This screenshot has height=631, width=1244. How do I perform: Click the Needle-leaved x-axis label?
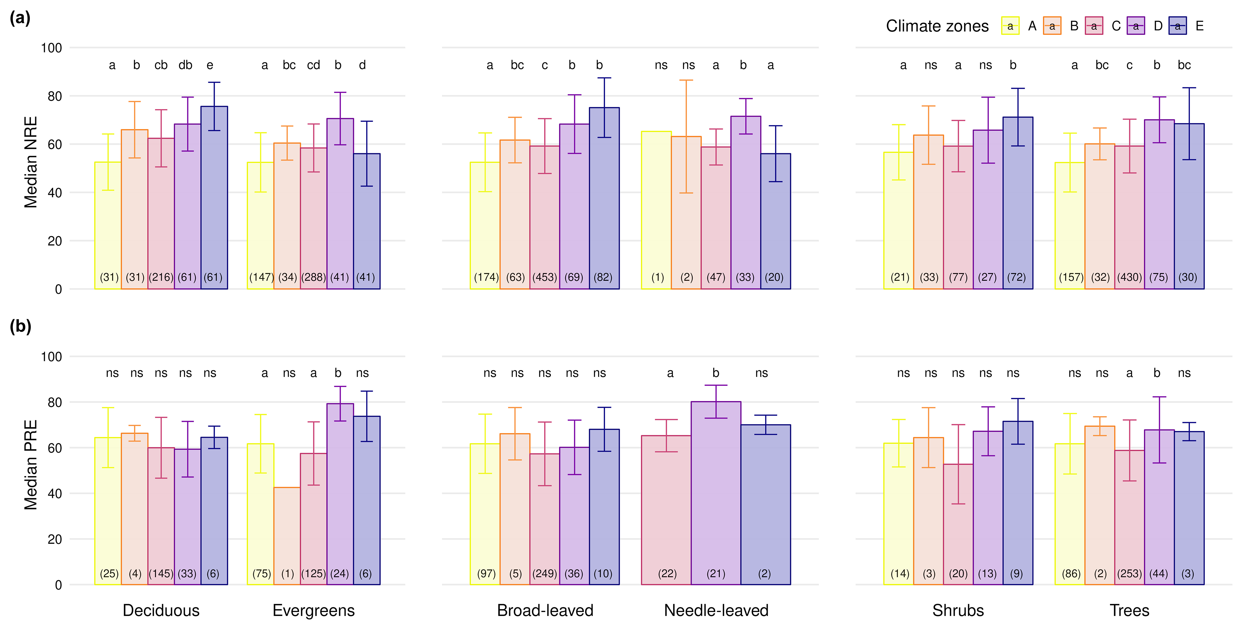point(716,610)
